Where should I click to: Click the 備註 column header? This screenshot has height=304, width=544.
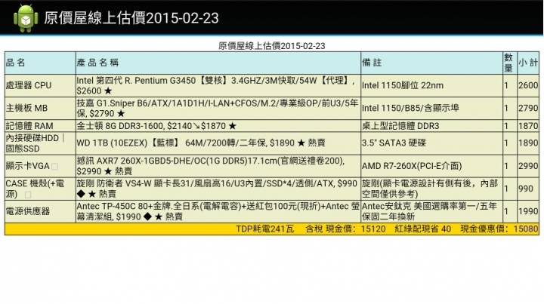coord(431,63)
